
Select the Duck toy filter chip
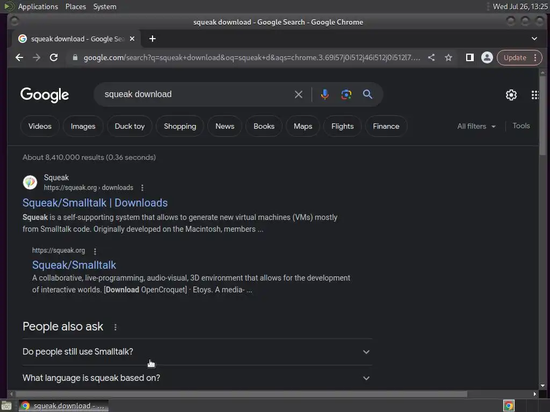tap(130, 126)
